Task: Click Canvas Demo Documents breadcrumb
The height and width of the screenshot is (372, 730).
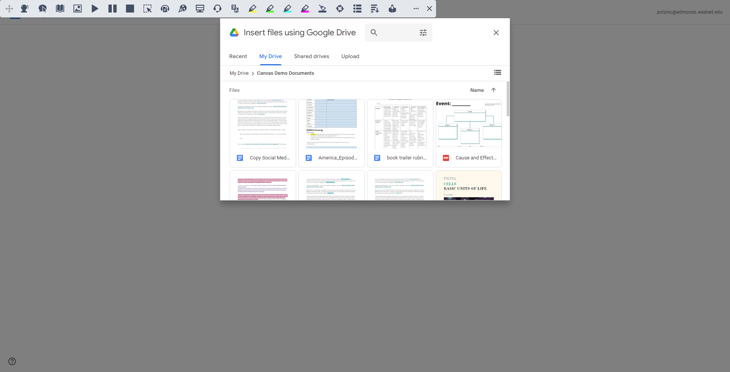Action: tap(286, 73)
